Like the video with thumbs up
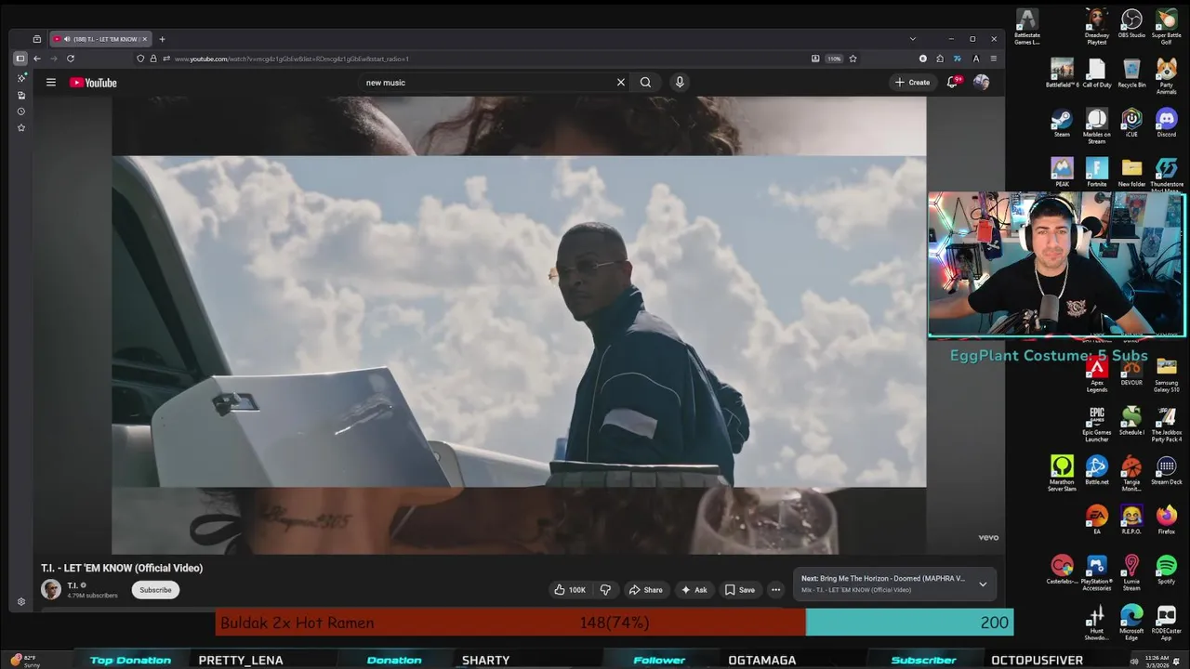The width and height of the screenshot is (1190, 669). click(x=570, y=590)
